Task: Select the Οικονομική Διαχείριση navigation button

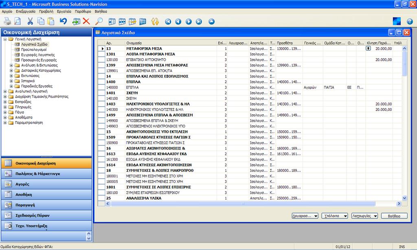Action: point(46,163)
